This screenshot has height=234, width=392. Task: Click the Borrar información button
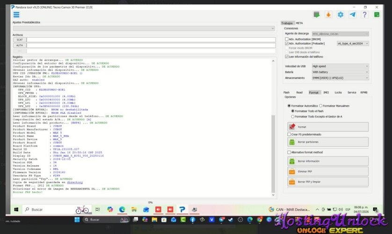pyautogui.click(x=328, y=161)
